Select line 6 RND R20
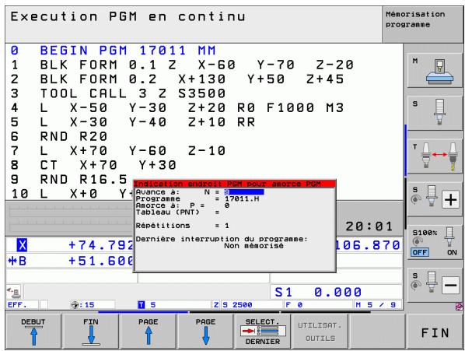 [x=59, y=136]
